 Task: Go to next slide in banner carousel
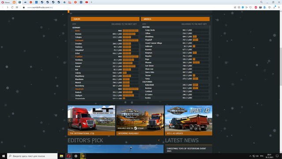tap(210, 120)
